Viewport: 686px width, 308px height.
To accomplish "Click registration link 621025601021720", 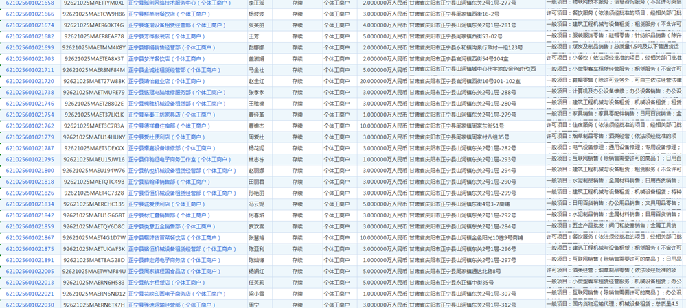I will click(x=30, y=81).
